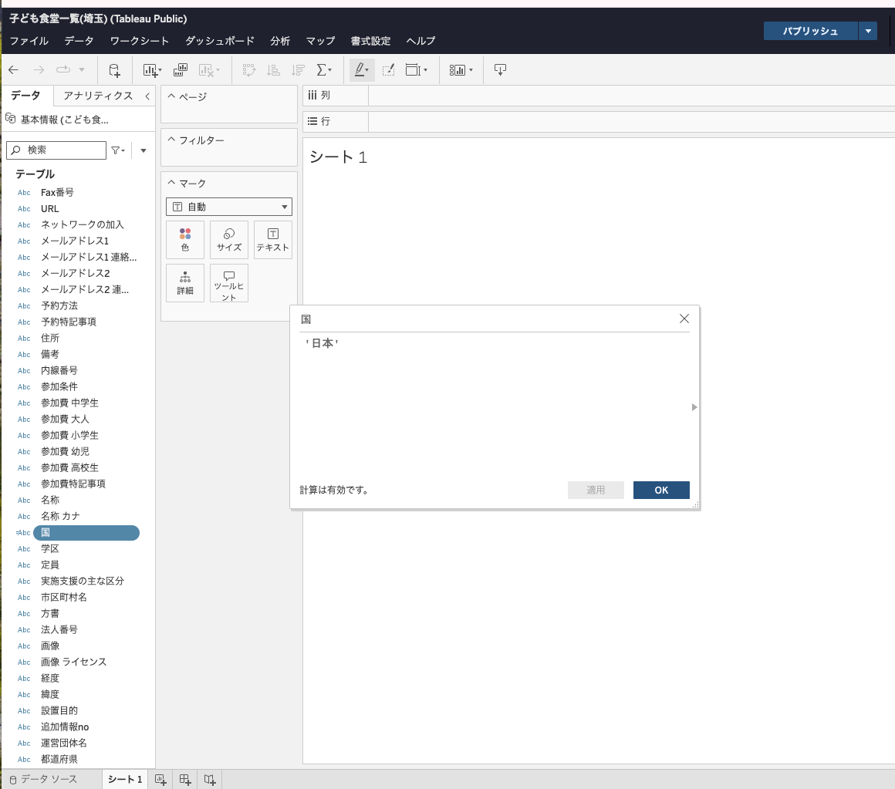The height and width of the screenshot is (789, 895).
Task: Select the 名称 カナ field
Action: [60, 516]
